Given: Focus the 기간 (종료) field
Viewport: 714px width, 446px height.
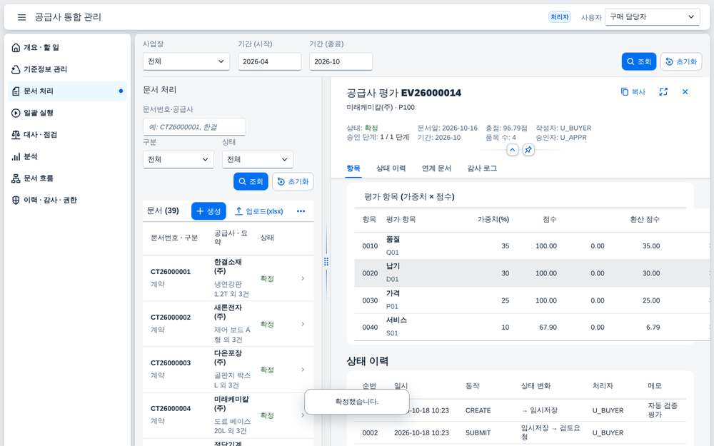Looking at the screenshot, I should [x=341, y=61].
